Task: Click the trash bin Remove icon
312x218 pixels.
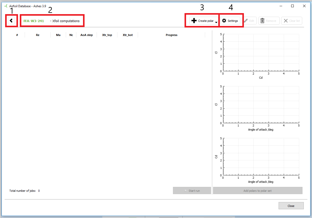Action: 262,21
